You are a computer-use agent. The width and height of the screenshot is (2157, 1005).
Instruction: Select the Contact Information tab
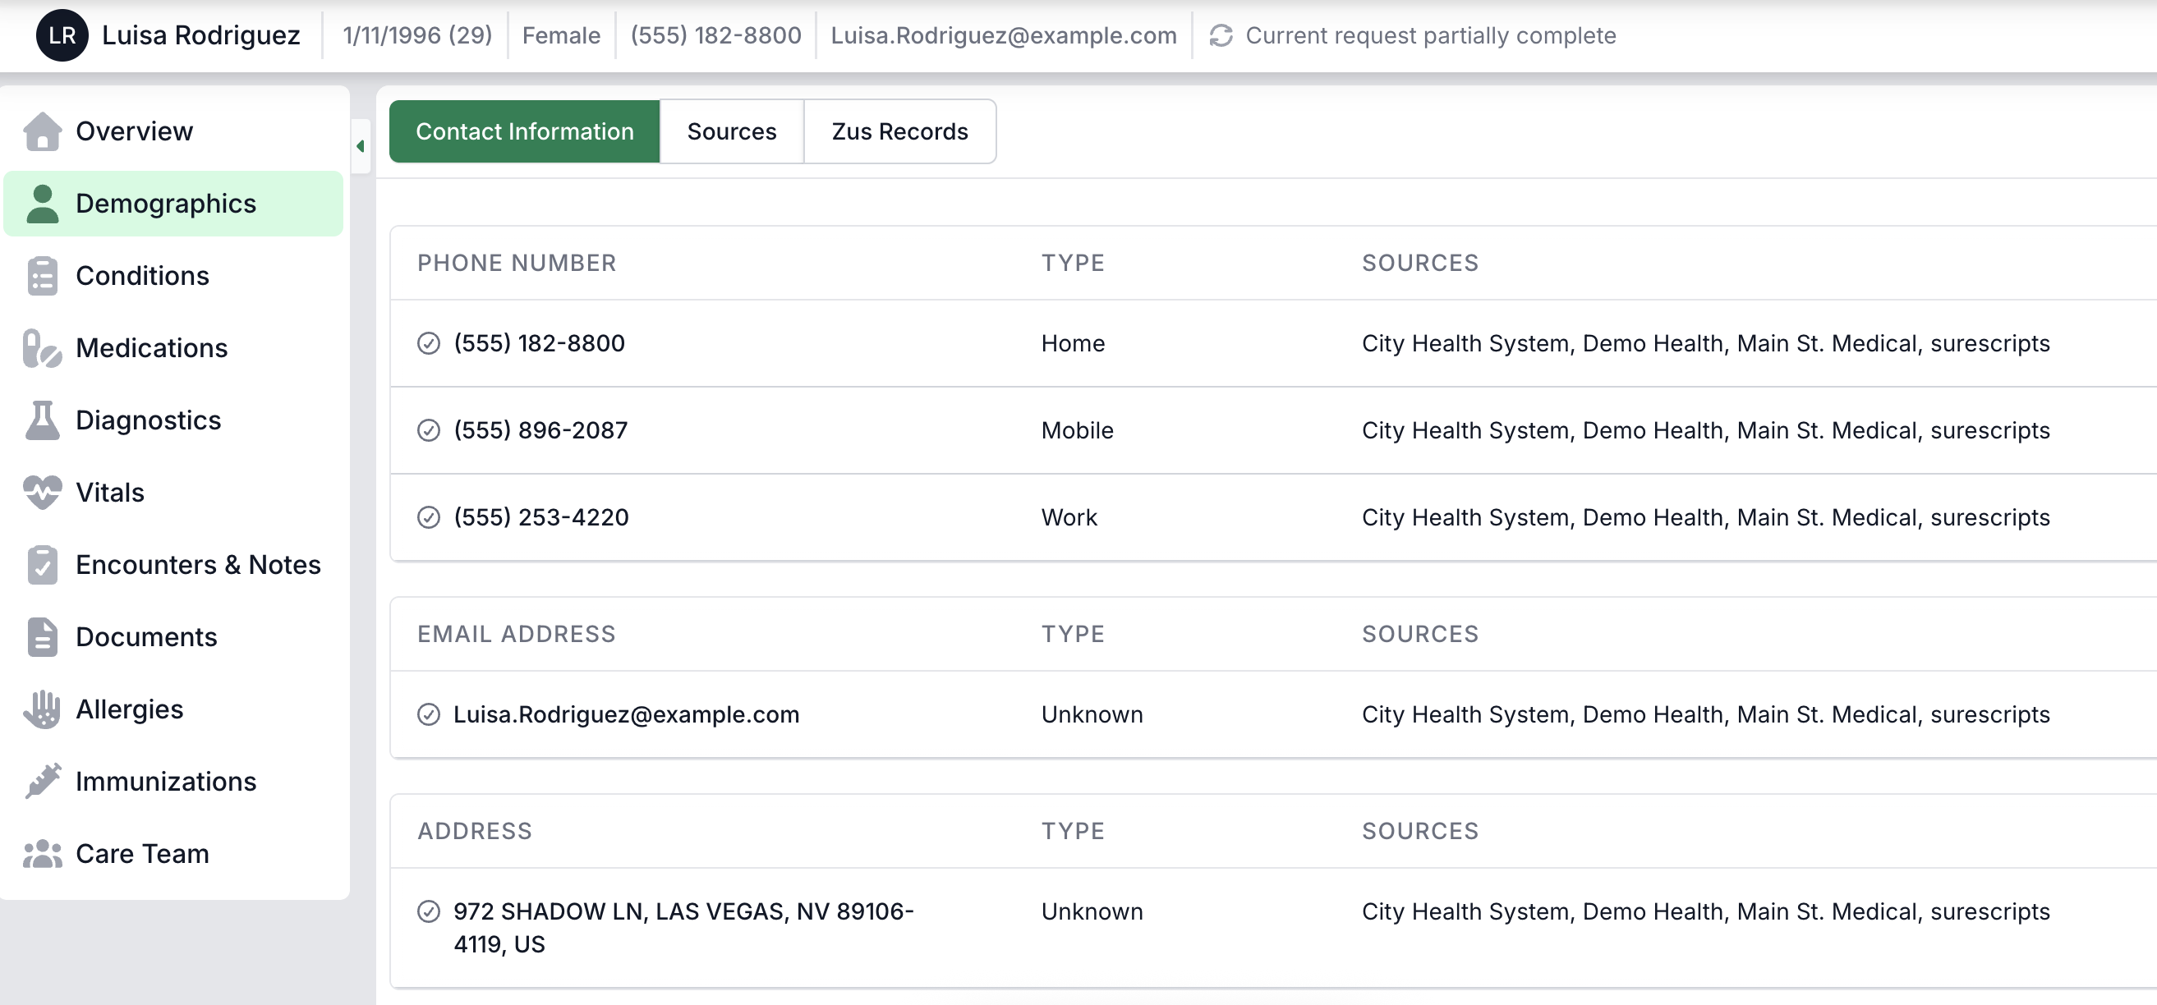[x=524, y=131]
